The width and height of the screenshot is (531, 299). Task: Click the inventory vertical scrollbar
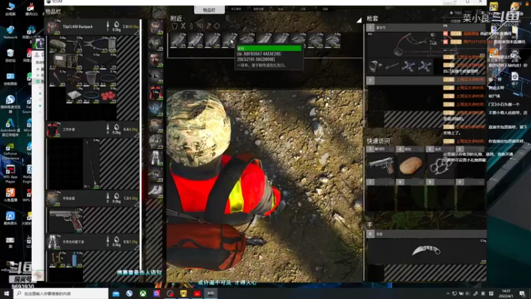coord(141,146)
